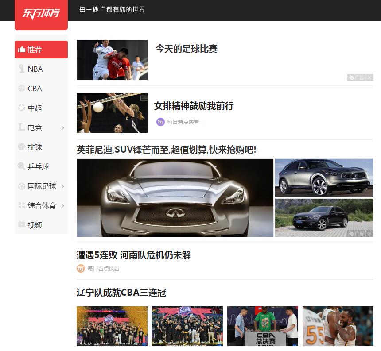The image size is (381, 351).
Task: Select the 推荐 tab in the sidebar
Action: point(41,50)
